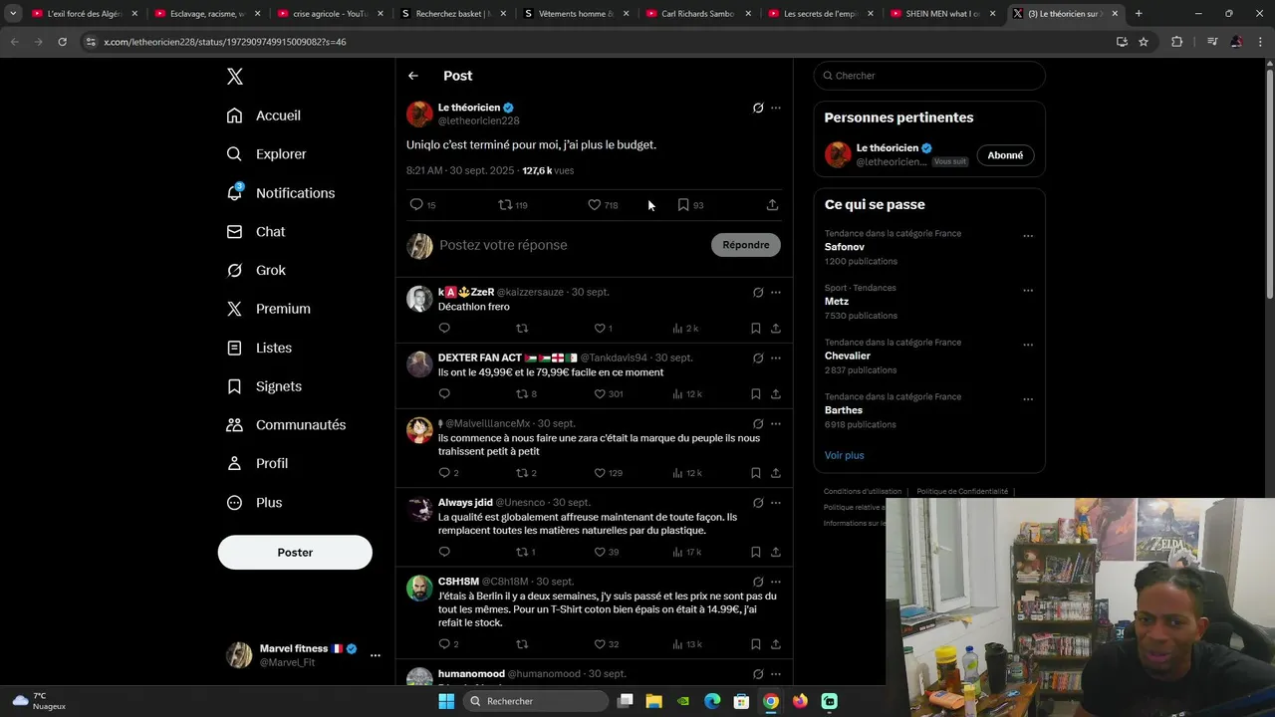Bookmark this page with star icon
This screenshot has height=717, width=1275.
[x=1144, y=42]
